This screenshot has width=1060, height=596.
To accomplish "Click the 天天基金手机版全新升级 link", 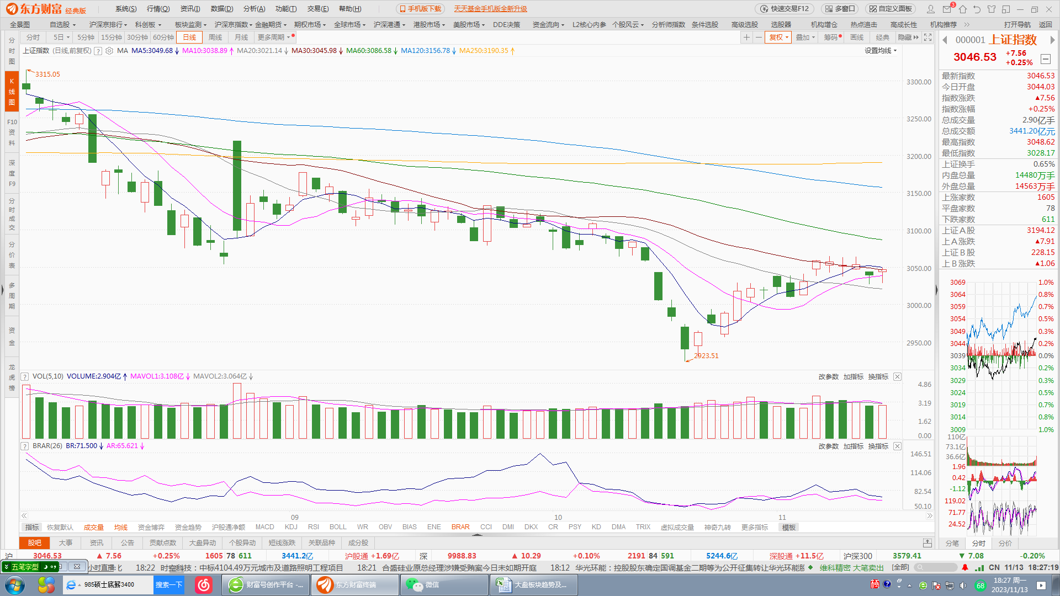I will [490, 9].
